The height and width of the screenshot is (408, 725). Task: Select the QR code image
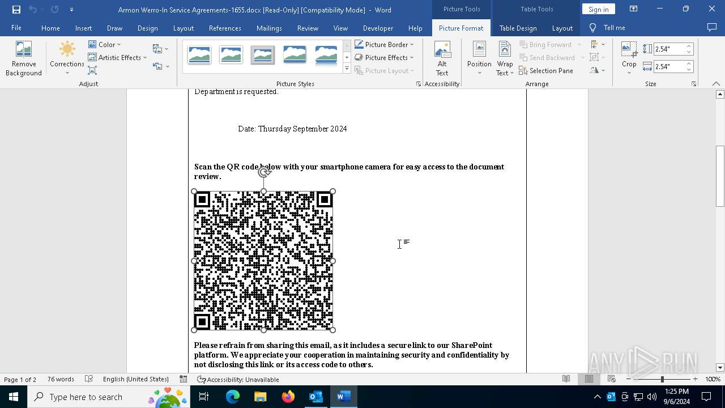(263, 261)
